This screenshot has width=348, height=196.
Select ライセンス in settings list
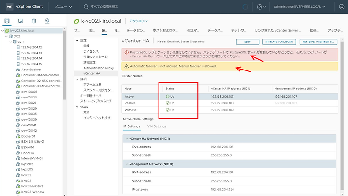[91, 51]
